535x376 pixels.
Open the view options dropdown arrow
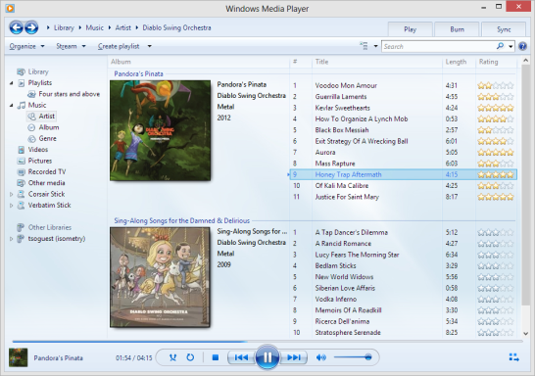click(375, 46)
